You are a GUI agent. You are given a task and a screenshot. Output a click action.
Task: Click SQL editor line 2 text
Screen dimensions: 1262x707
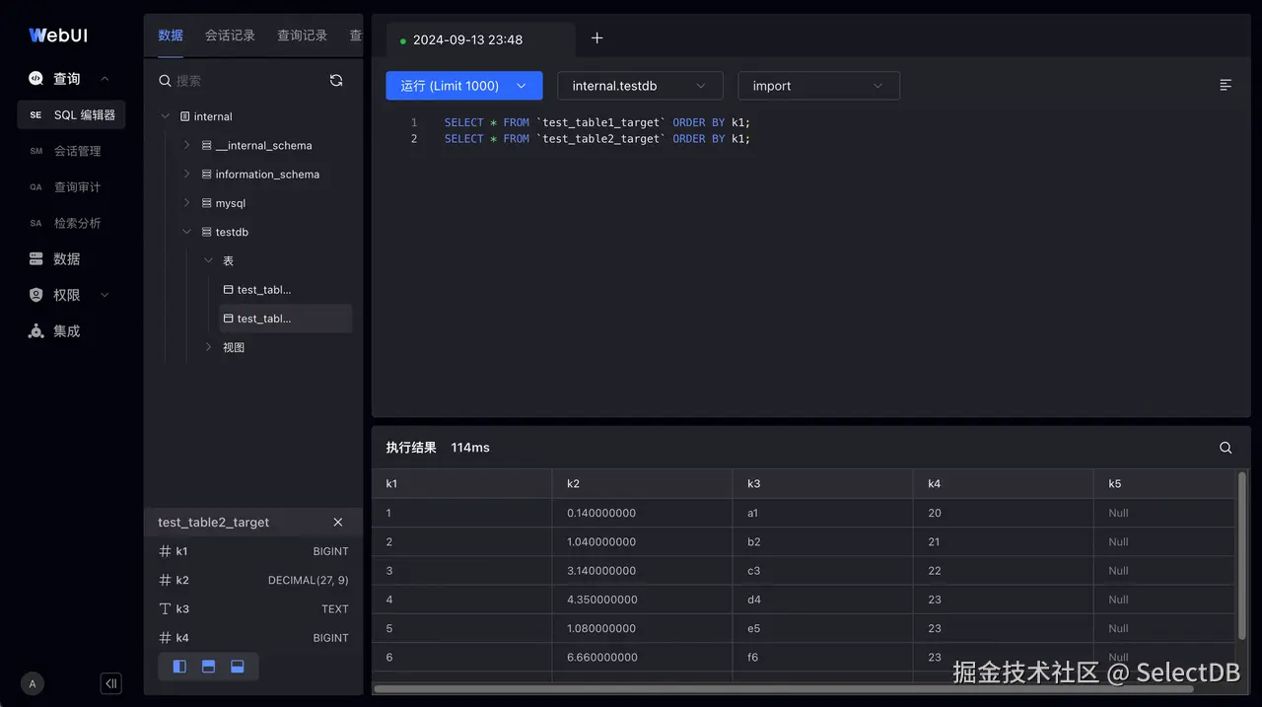[597, 139]
